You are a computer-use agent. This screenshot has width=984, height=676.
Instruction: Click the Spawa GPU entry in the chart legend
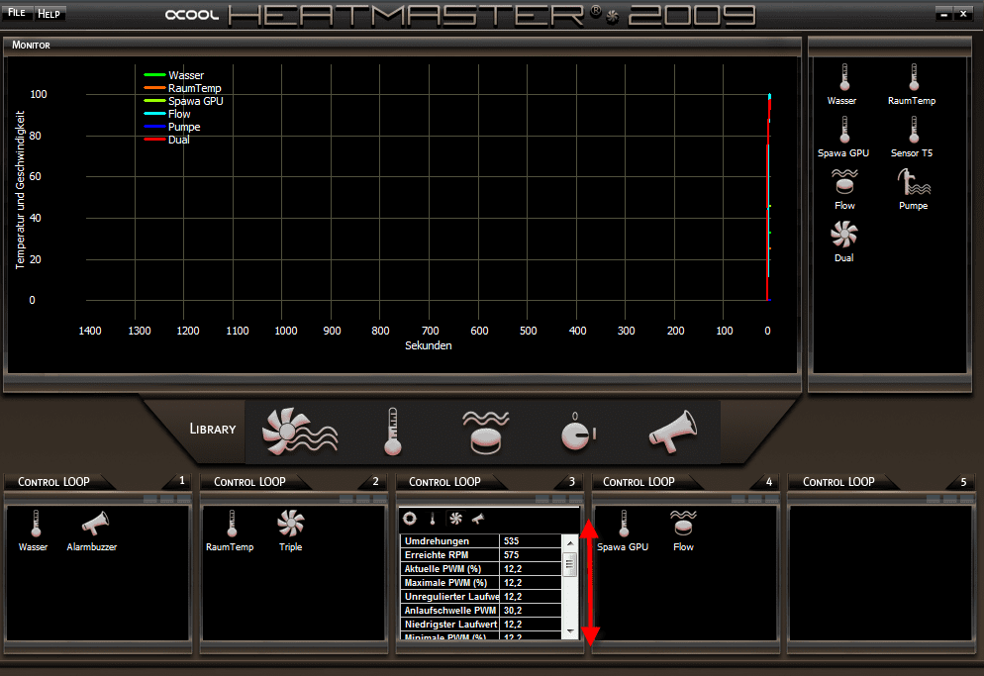183,101
